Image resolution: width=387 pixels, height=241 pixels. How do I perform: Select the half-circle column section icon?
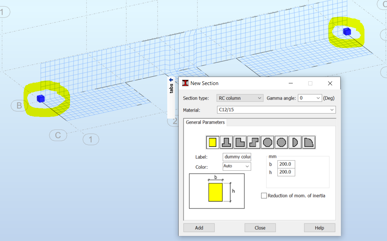[x=295, y=142]
